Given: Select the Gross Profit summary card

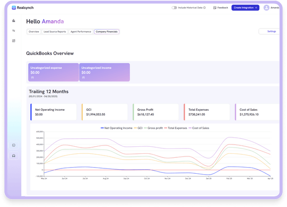Looking at the screenshot, I should click(155, 112).
